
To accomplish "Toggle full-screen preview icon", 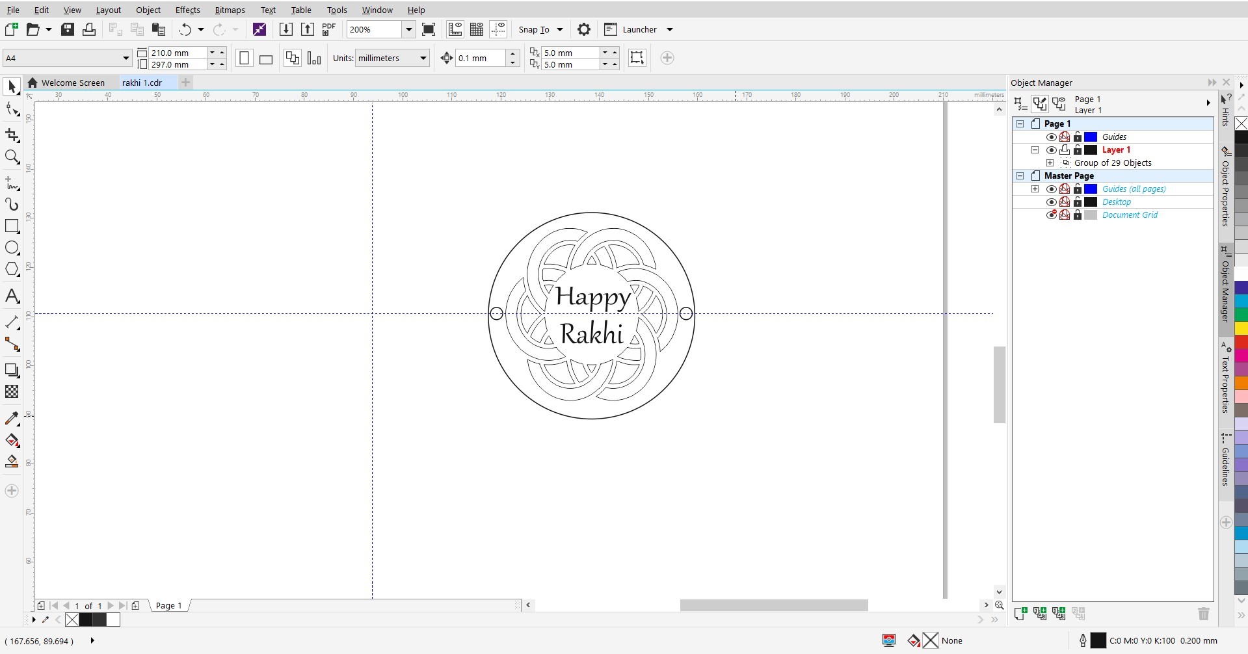I will coord(429,29).
